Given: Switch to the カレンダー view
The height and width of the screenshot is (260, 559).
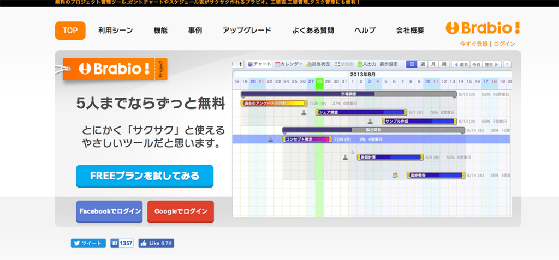Looking at the screenshot, I should (289, 64).
